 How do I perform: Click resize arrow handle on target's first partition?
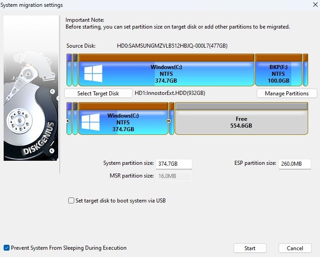pos(68,121)
